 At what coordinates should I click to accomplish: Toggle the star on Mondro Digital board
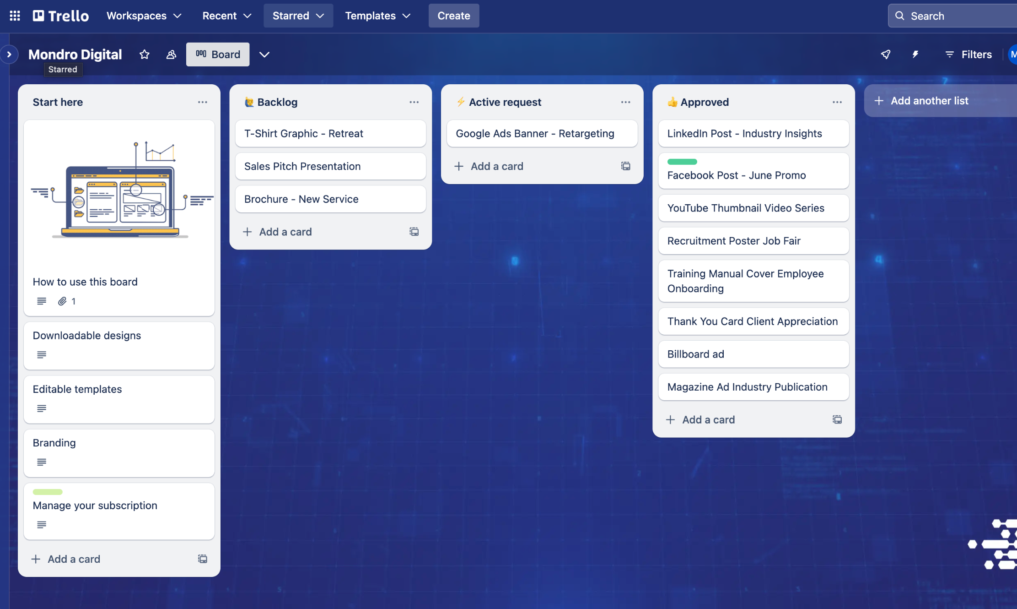[145, 54]
